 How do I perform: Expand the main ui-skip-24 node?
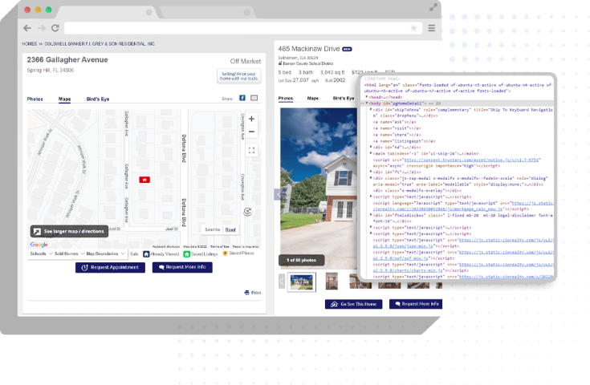pyautogui.click(x=371, y=153)
